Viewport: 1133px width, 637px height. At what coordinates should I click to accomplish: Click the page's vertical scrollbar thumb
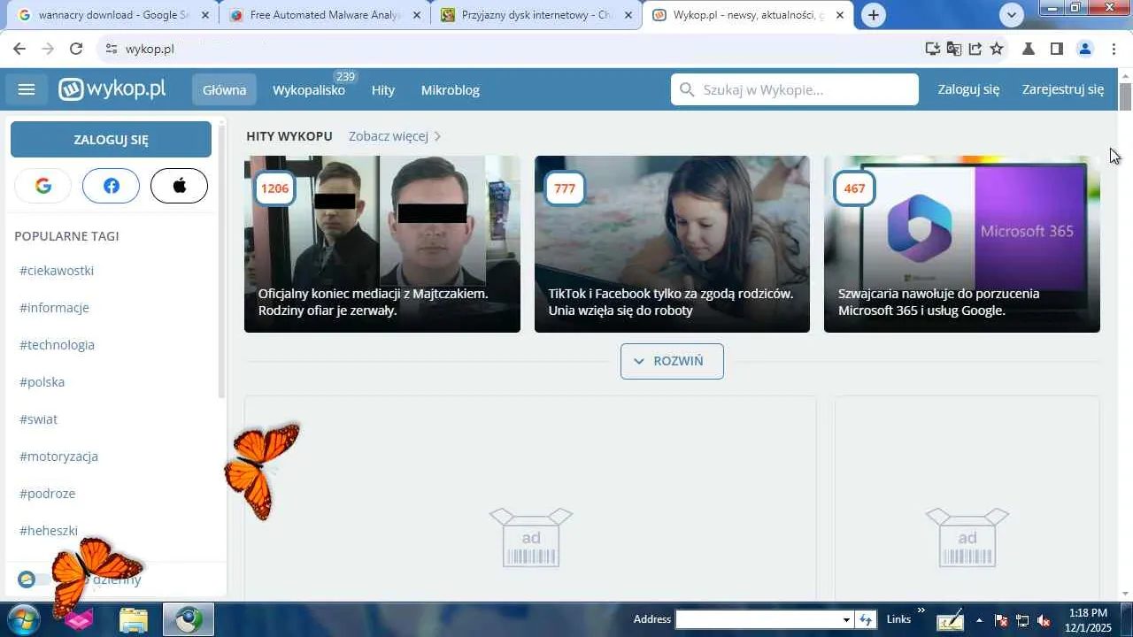1125,97
